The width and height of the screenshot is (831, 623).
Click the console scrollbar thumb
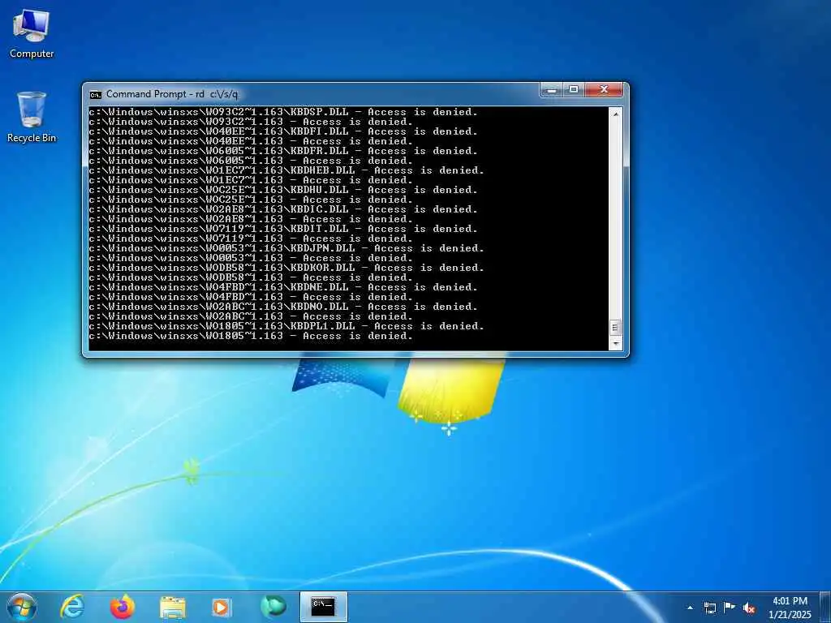click(x=615, y=328)
